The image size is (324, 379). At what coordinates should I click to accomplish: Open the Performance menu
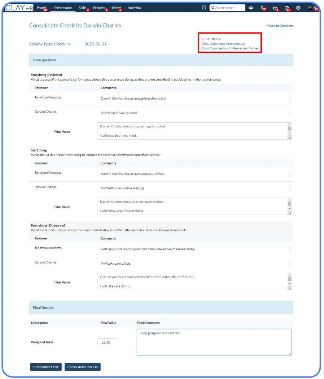63,8
